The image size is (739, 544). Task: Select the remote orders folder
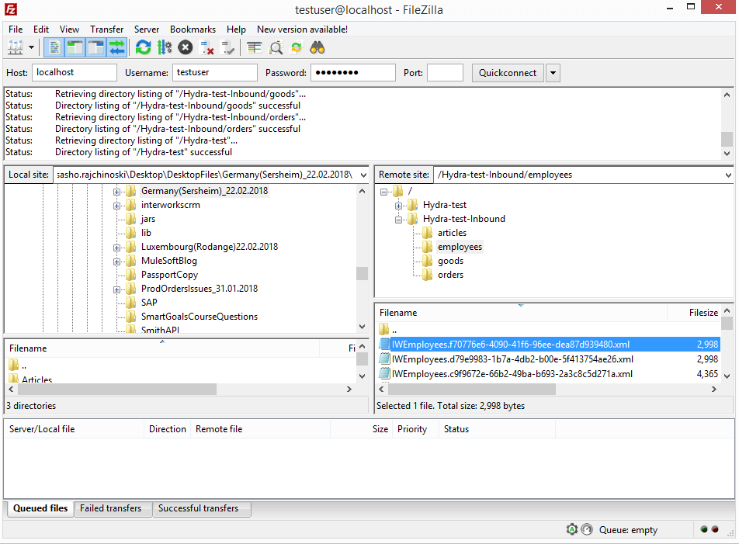click(450, 275)
